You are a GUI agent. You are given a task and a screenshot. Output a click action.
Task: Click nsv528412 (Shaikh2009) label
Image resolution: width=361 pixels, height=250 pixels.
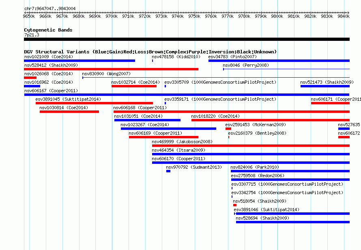tap(51, 65)
